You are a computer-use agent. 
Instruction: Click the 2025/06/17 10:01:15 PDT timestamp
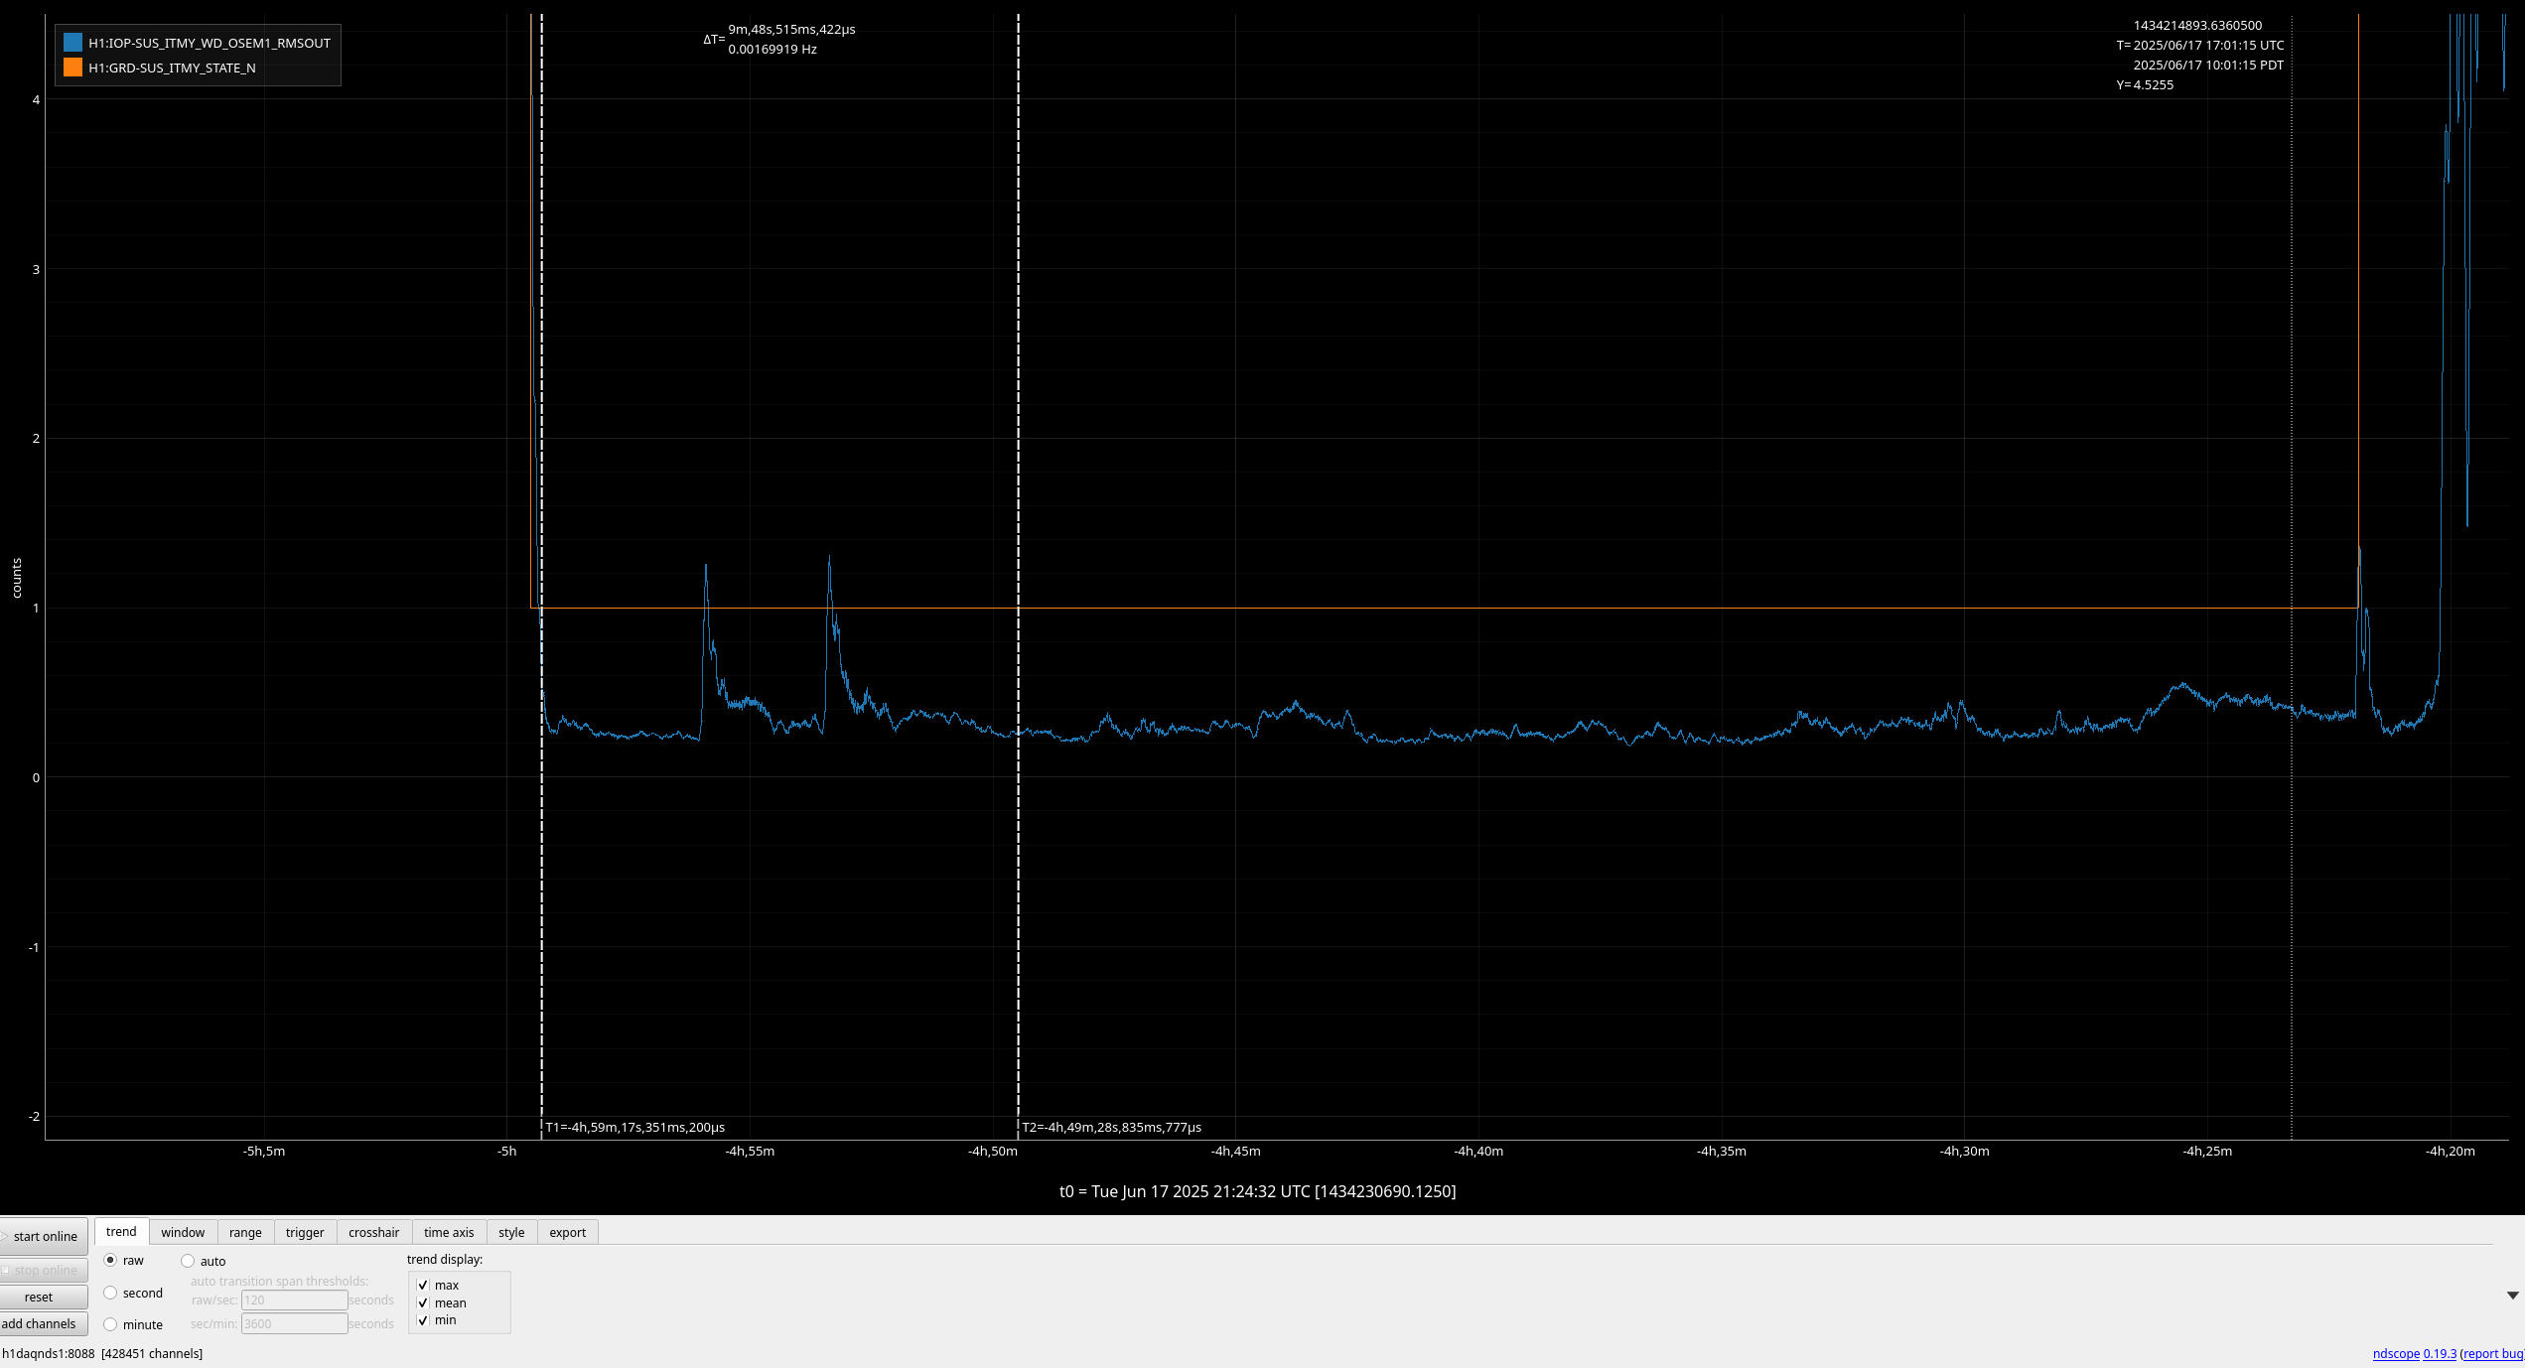(2208, 65)
